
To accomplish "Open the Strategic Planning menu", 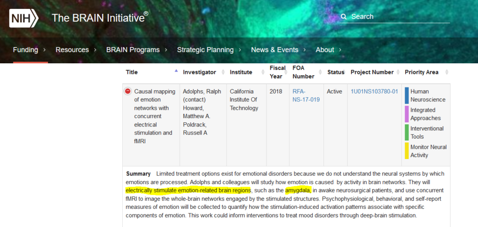I will (205, 50).
